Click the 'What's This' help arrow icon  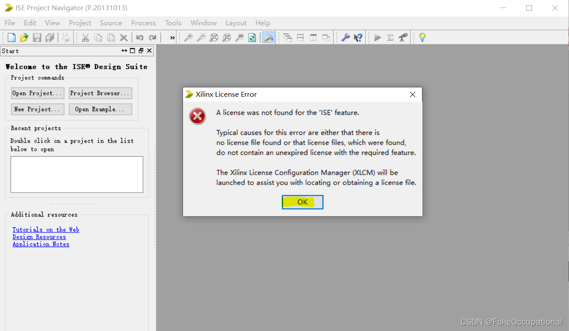(x=358, y=37)
